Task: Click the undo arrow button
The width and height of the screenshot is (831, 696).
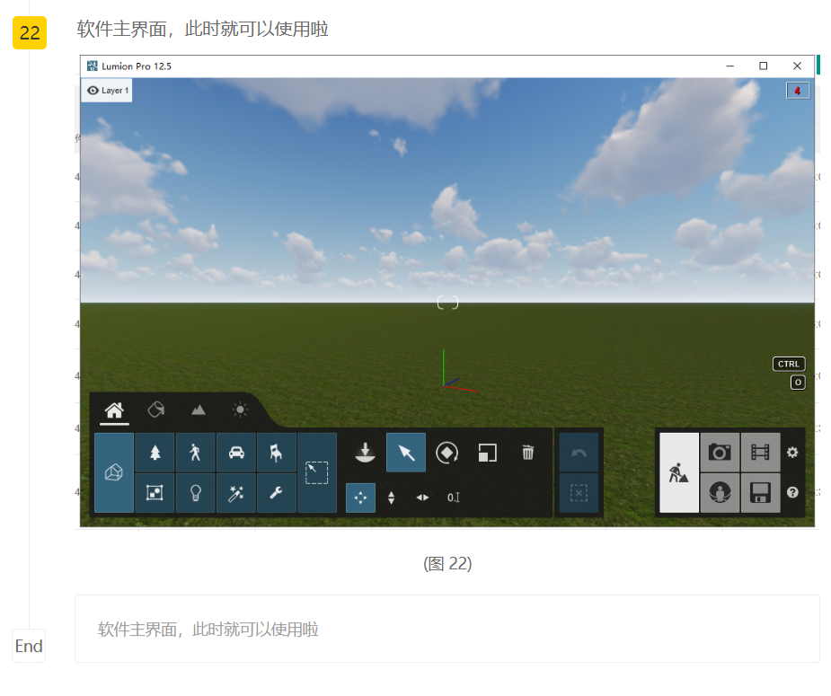Action: point(579,453)
